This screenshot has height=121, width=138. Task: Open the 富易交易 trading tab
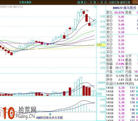pos(125,2)
